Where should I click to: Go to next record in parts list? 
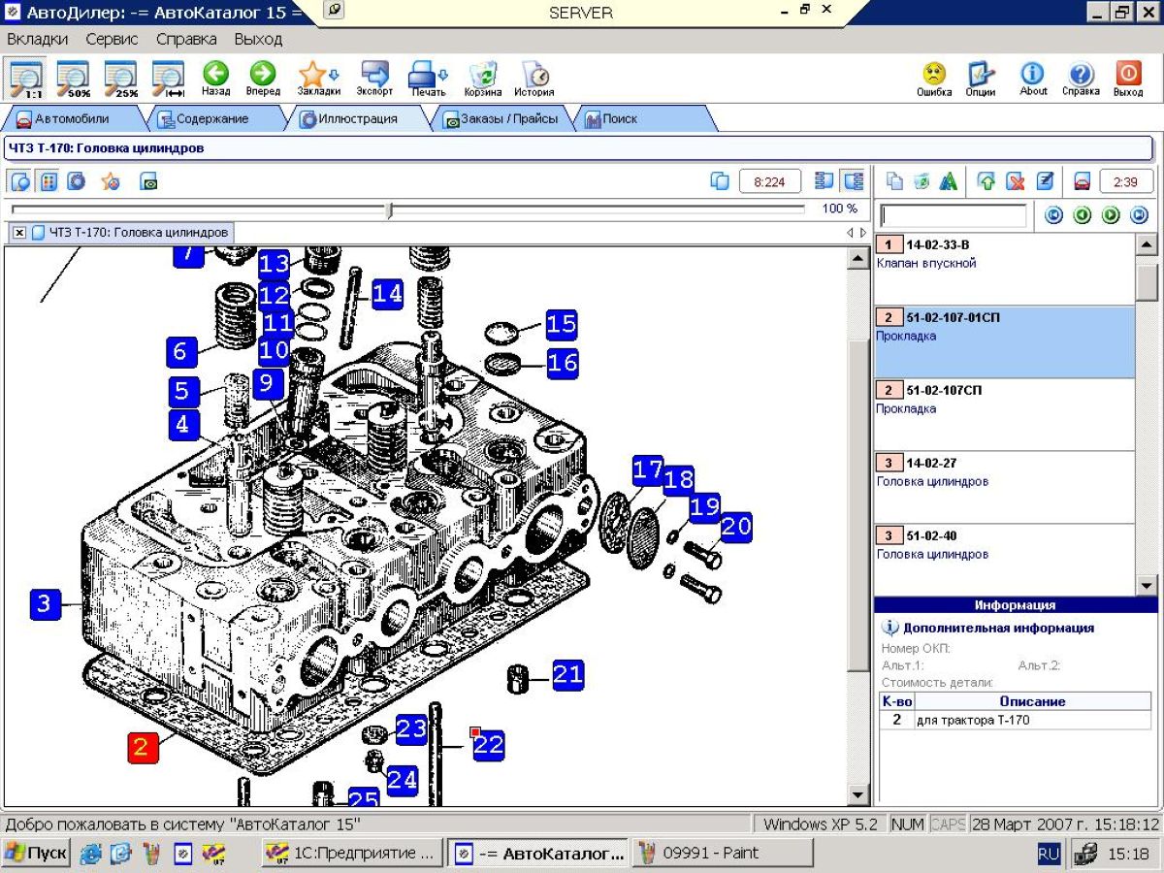tap(1112, 215)
